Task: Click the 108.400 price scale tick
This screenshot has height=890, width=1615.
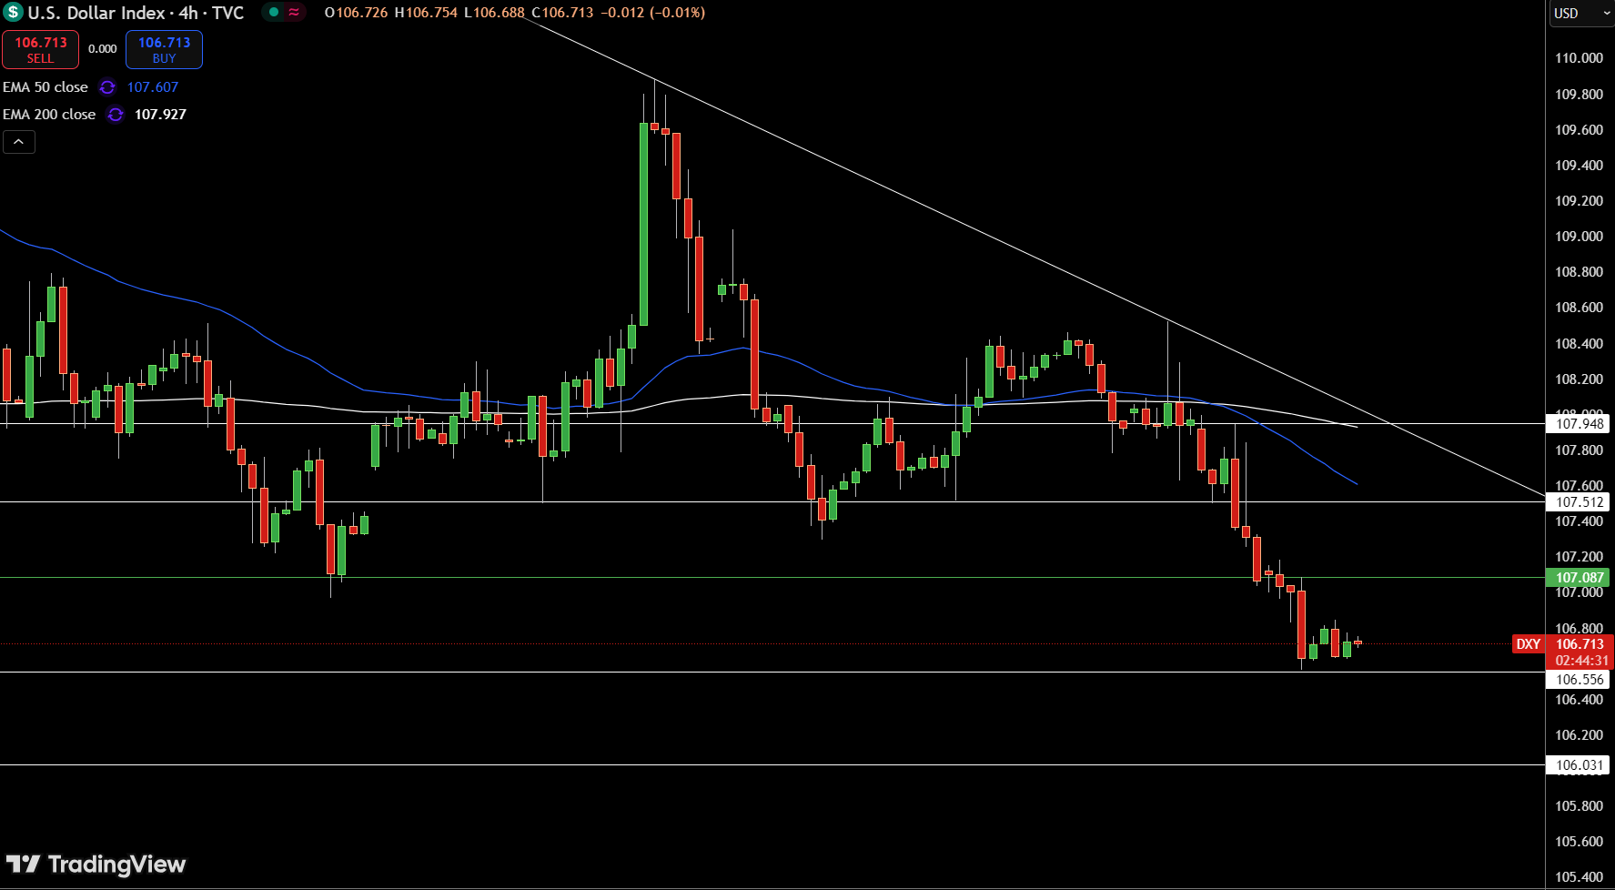Action: tap(1579, 344)
